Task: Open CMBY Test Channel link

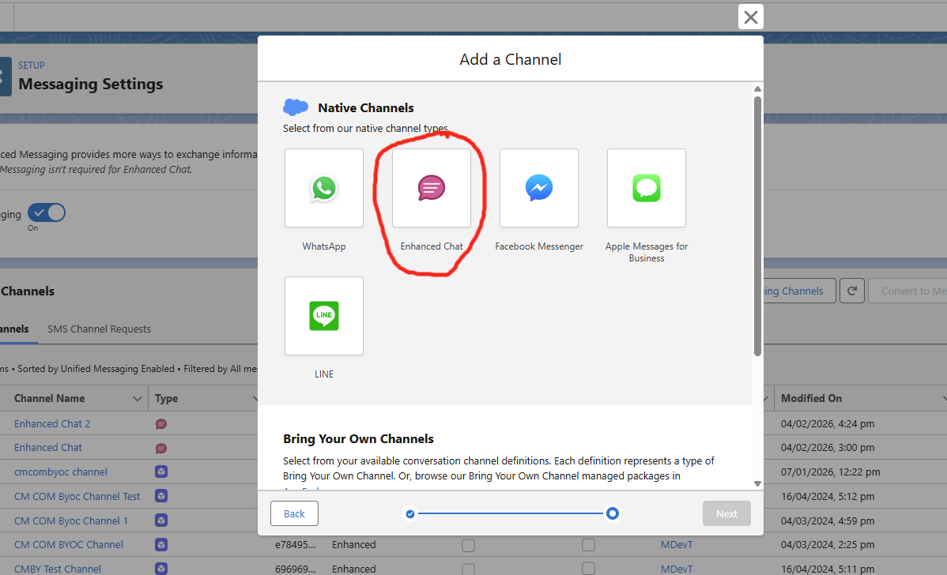Action: point(58,569)
